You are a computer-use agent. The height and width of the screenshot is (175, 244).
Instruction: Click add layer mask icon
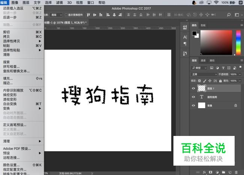click(x=211, y=172)
